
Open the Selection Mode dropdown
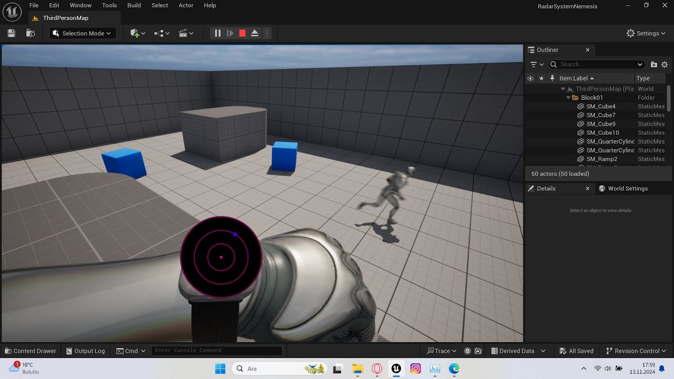[83, 33]
